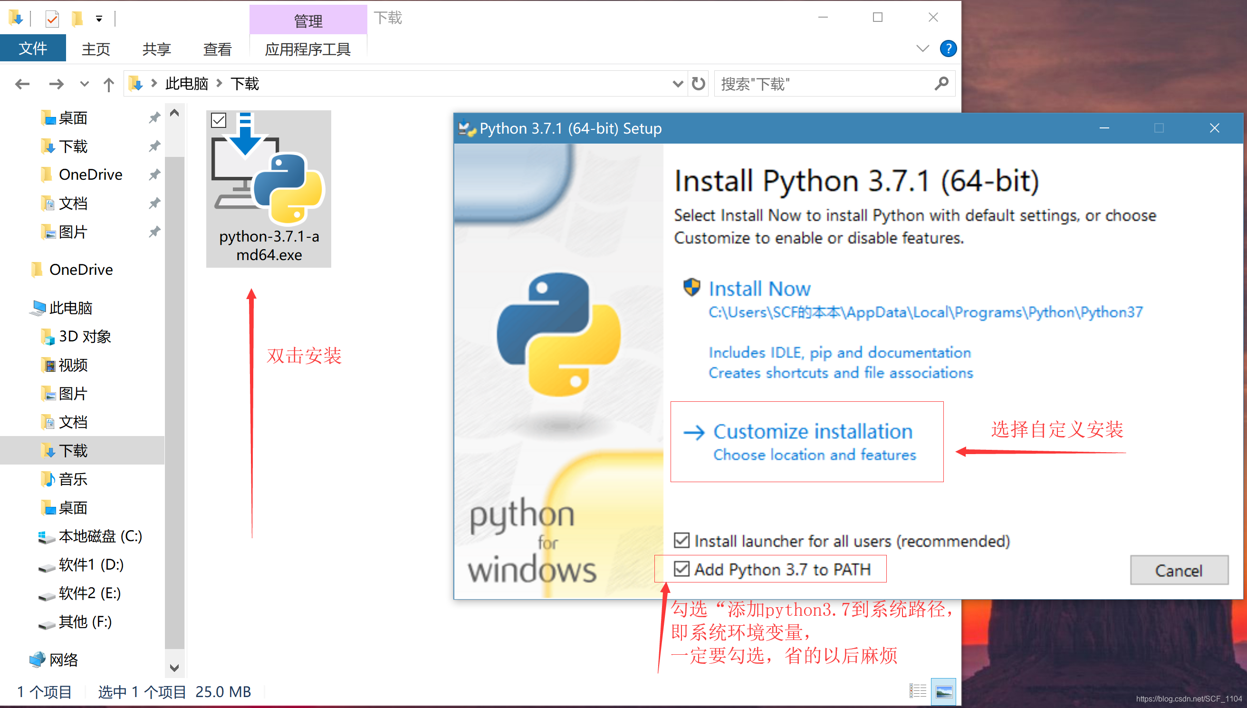Click the help question mark icon
This screenshot has height=708, width=1247.
(x=948, y=48)
